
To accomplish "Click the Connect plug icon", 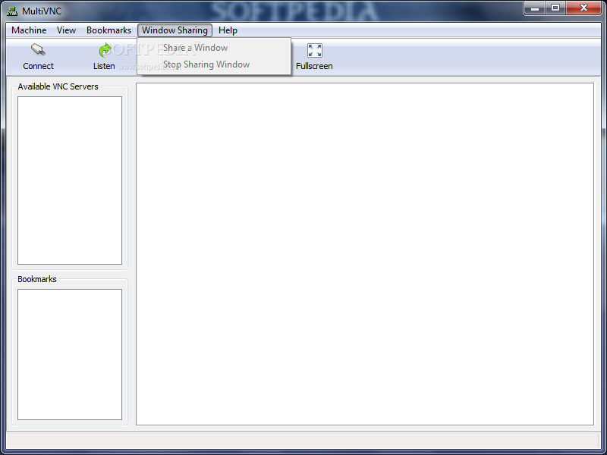I will click(38, 50).
